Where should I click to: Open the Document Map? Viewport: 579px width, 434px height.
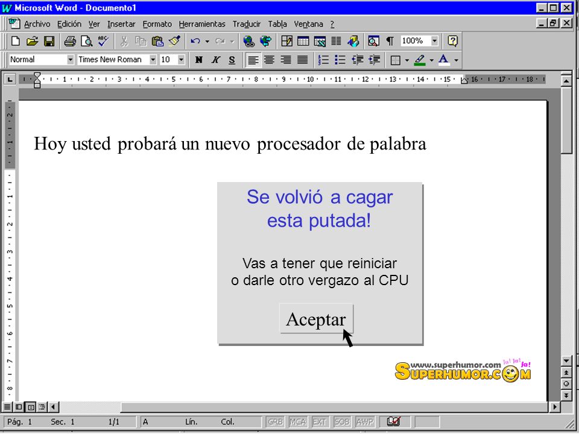373,41
